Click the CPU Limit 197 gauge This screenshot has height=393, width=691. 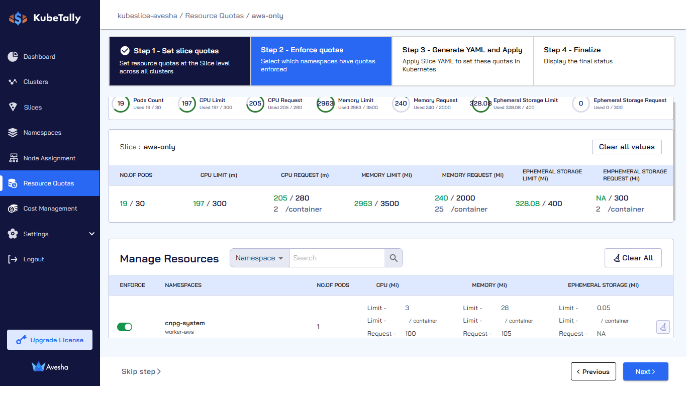tap(187, 104)
